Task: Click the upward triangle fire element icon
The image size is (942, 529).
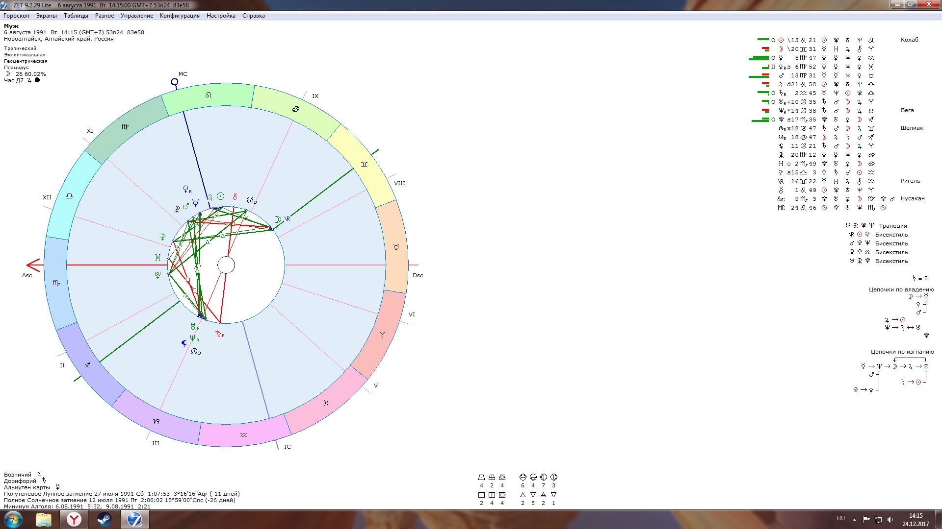Action: tap(523, 495)
